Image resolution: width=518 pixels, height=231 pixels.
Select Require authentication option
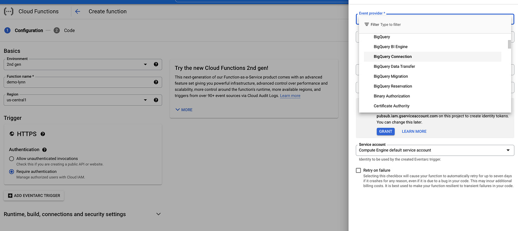[x=12, y=171]
